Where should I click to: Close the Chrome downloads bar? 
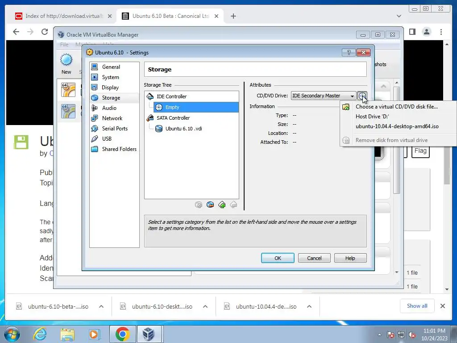[442, 305]
